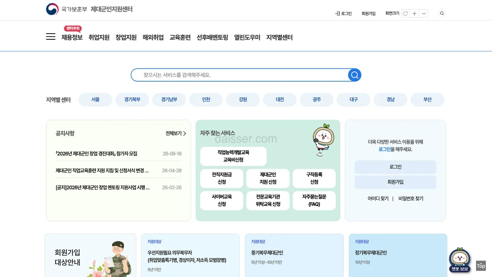Increase screen size with plus icon
The height and width of the screenshot is (277, 492).
[415, 14]
